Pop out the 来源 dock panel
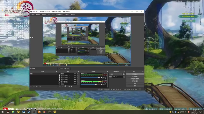204x114 pixels. pos(79,71)
